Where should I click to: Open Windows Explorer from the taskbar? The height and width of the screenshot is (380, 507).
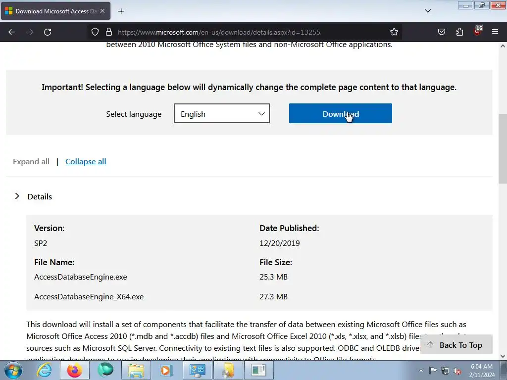coord(136,370)
